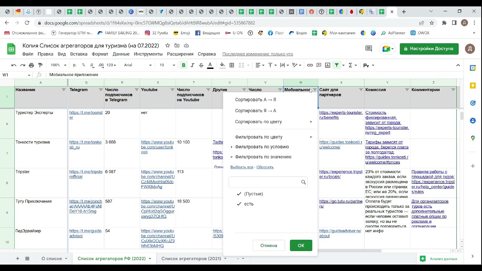This screenshot has width=482, height=271.
Task: Expand Фильтровать по условию section
Action: (x=262, y=147)
